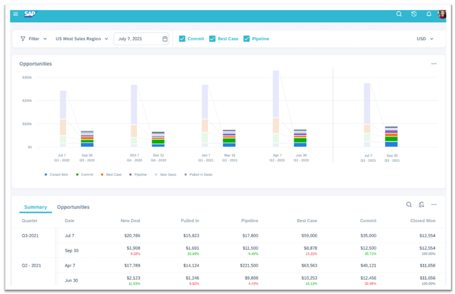Disable the Pipeline checkbox
Image resolution: width=455 pixels, height=294 pixels.
pos(247,39)
